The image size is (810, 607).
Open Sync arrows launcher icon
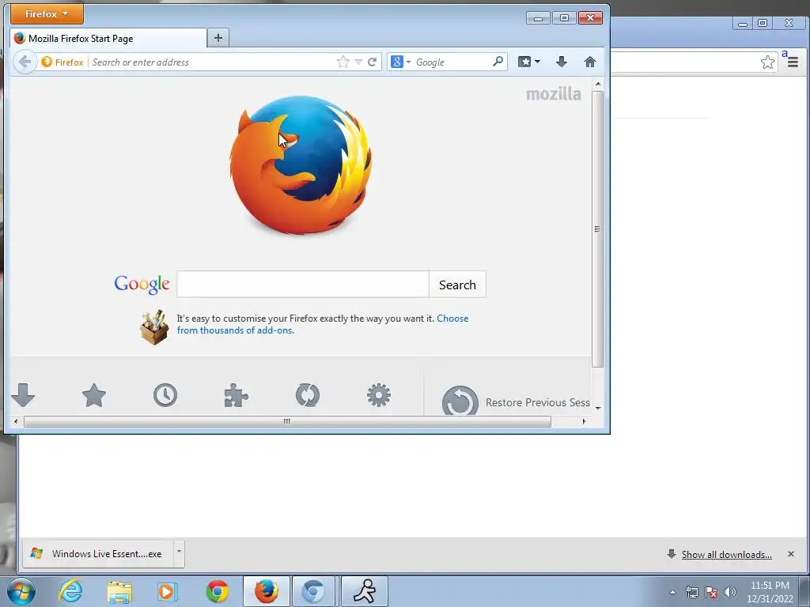[308, 395]
